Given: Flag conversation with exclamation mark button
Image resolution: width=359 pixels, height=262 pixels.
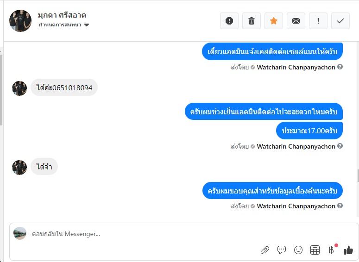Looking at the screenshot, I should coord(318,21).
